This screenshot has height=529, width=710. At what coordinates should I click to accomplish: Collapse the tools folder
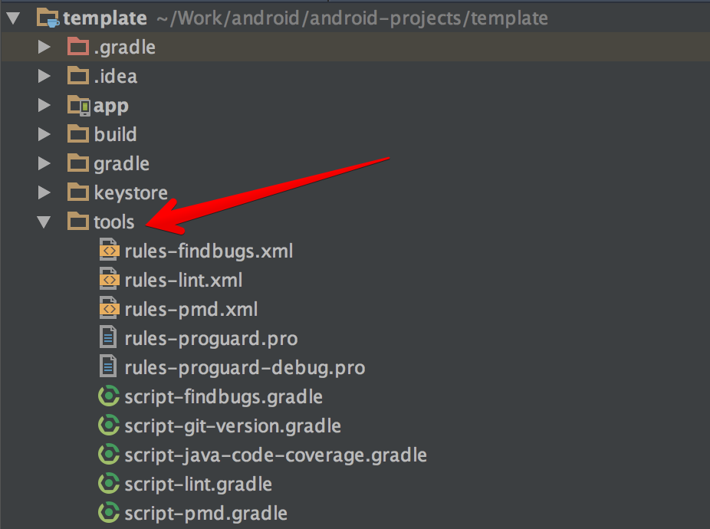[x=44, y=222]
